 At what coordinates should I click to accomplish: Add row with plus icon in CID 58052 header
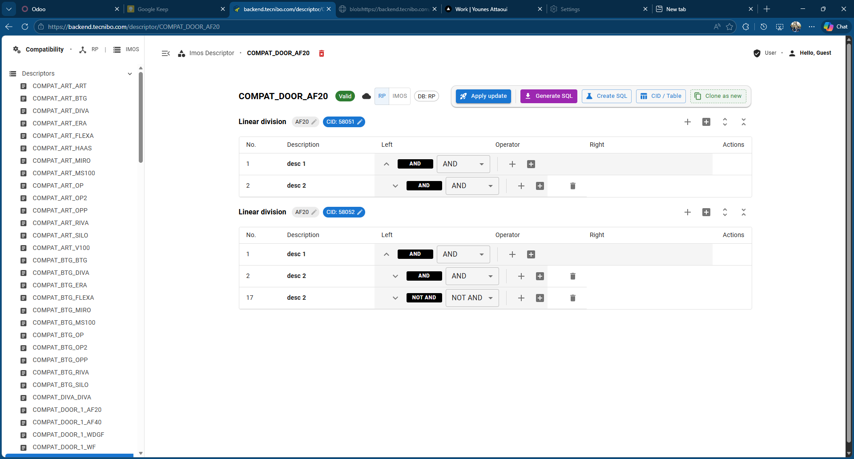point(688,212)
